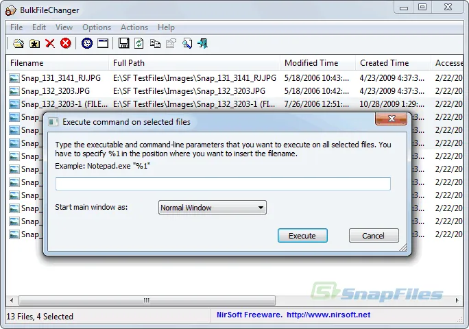Click the Add Files open-folder toolbar icon
The width and height of the screenshot is (469, 329).
coord(19,44)
